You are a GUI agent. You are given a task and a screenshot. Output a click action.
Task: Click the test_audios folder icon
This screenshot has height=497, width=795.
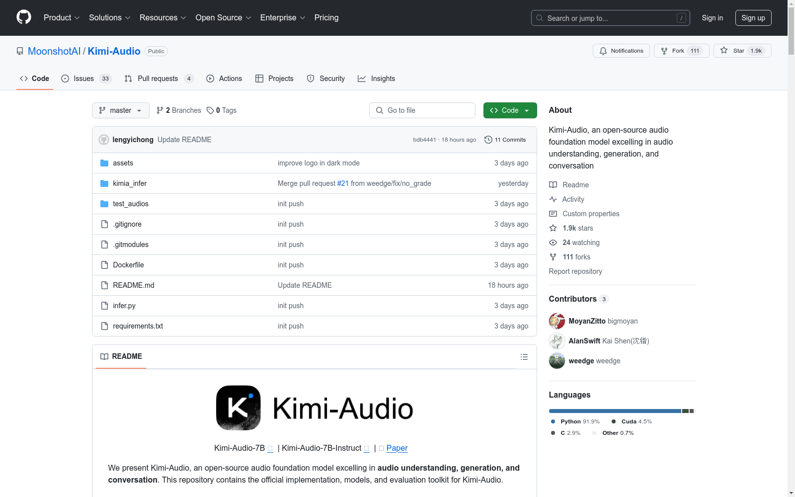coord(104,204)
